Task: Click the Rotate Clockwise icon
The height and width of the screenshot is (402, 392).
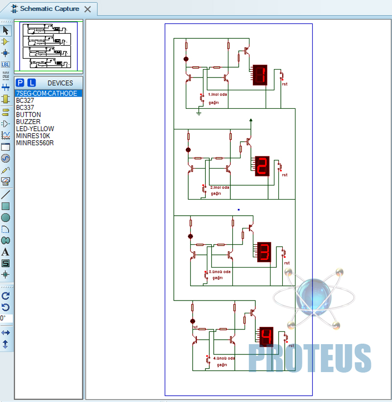Action: click(x=5, y=296)
